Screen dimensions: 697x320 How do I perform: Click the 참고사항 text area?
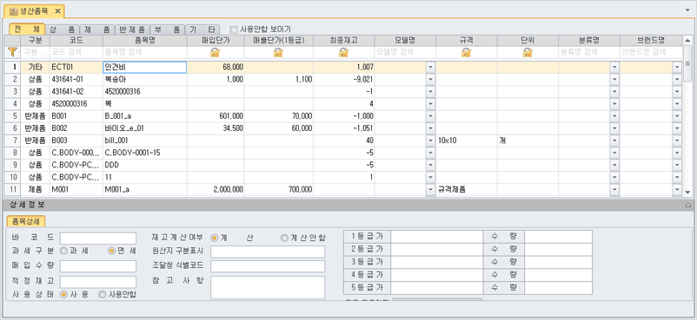click(x=268, y=287)
